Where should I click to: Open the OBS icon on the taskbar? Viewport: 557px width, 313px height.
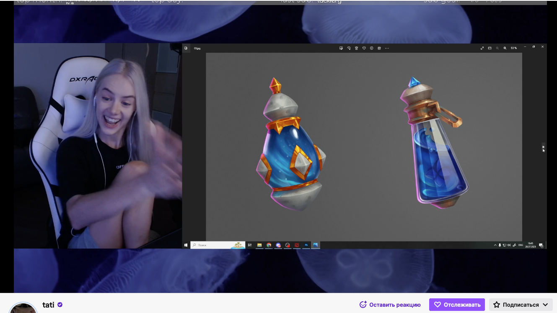pos(288,245)
